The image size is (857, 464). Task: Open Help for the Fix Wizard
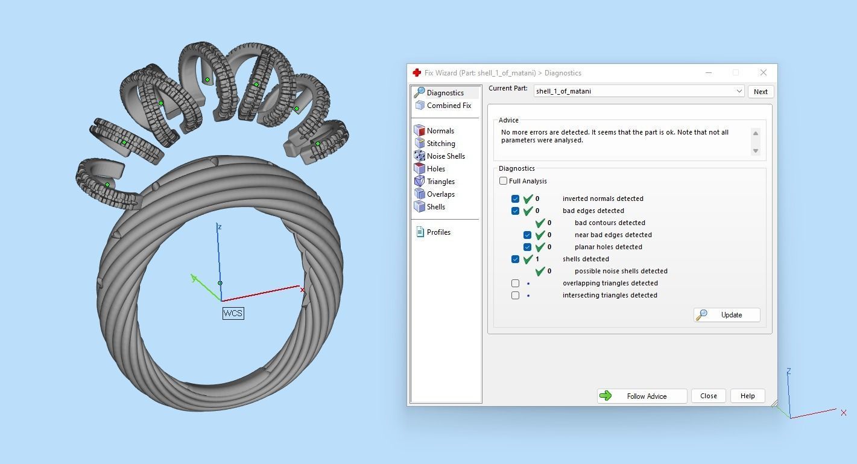pyautogui.click(x=747, y=396)
